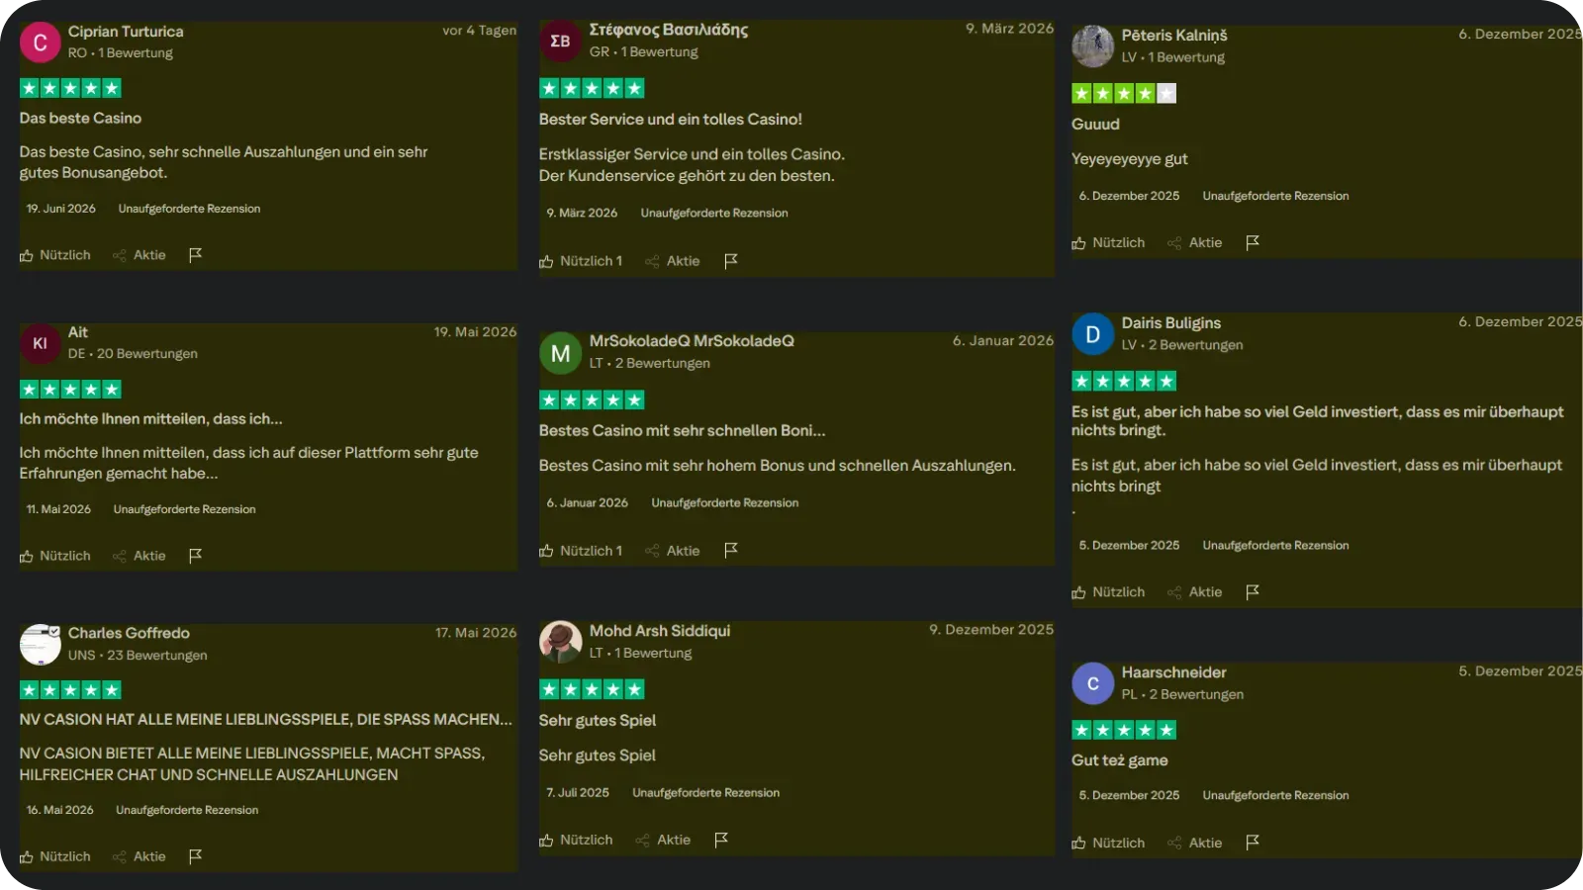Viewport: 1583px width, 890px height.
Task: Flag Dairis Buligins' review
Action: (x=1252, y=591)
